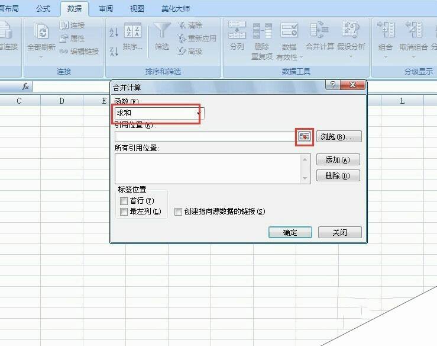Enable 创建指向源数据的链接 checkbox
The image size is (437, 346).
178,212
